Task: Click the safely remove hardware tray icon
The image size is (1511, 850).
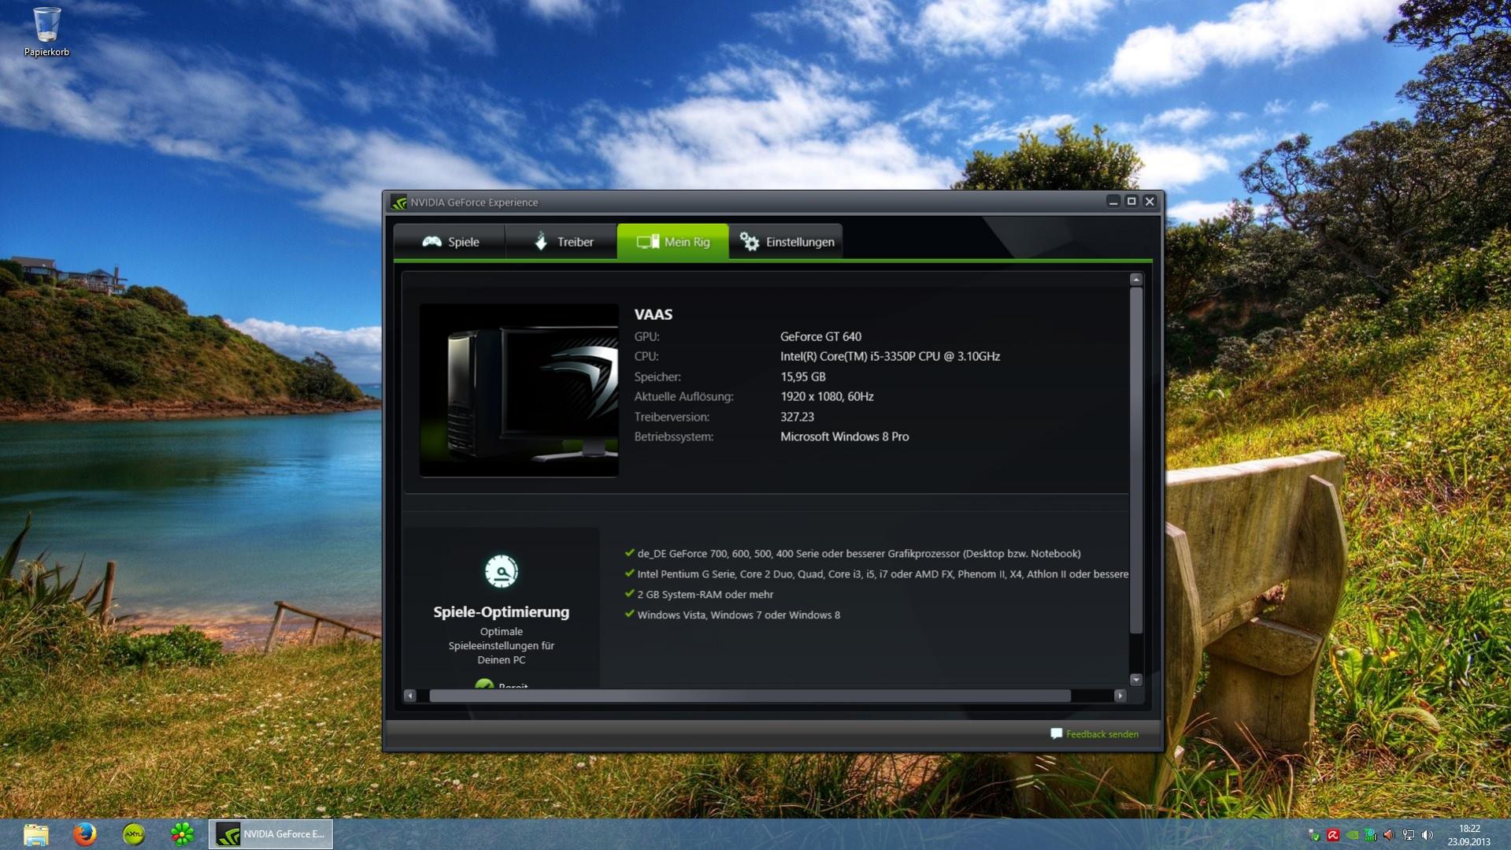Action: tap(1313, 835)
